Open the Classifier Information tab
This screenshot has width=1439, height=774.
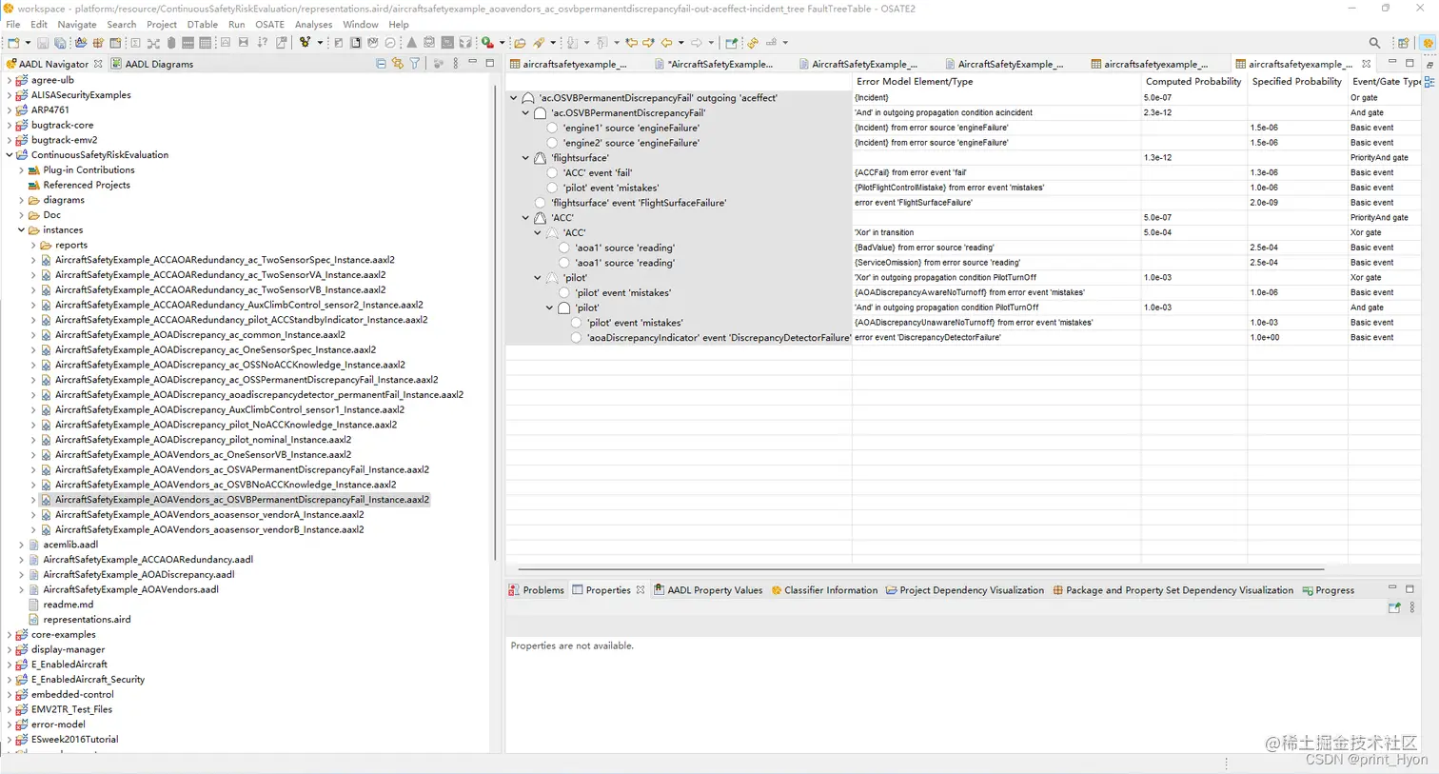(824, 590)
